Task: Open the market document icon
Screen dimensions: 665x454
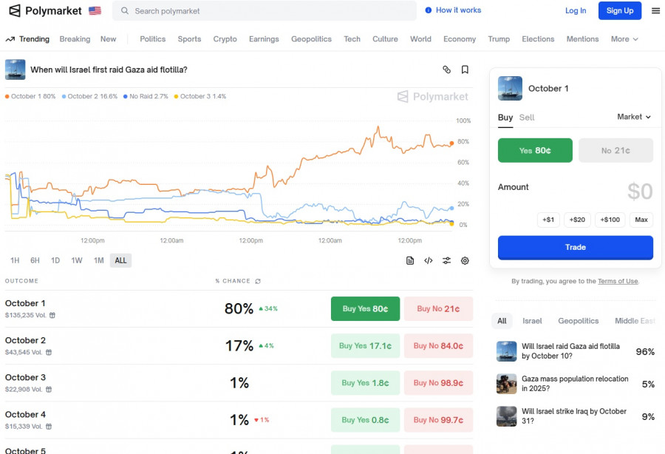Action: 410,260
